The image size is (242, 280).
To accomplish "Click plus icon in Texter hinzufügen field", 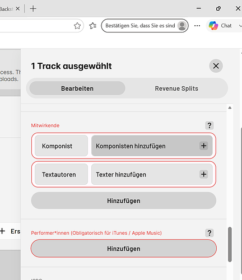I will [x=204, y=174].
